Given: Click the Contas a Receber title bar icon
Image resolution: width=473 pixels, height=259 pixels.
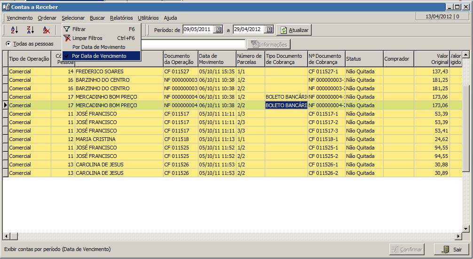Looking at the screenshot, I should pyautogui.click(x=6, y=7).
